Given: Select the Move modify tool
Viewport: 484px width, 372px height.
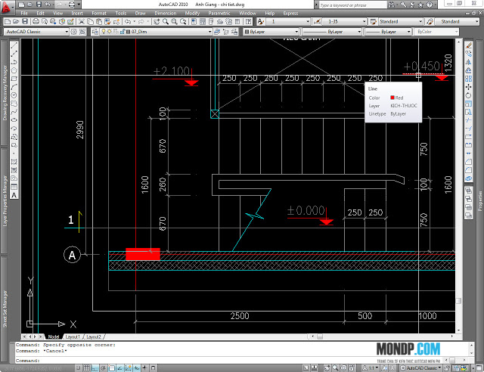Looking at the screenshot, I should [469, 87].
